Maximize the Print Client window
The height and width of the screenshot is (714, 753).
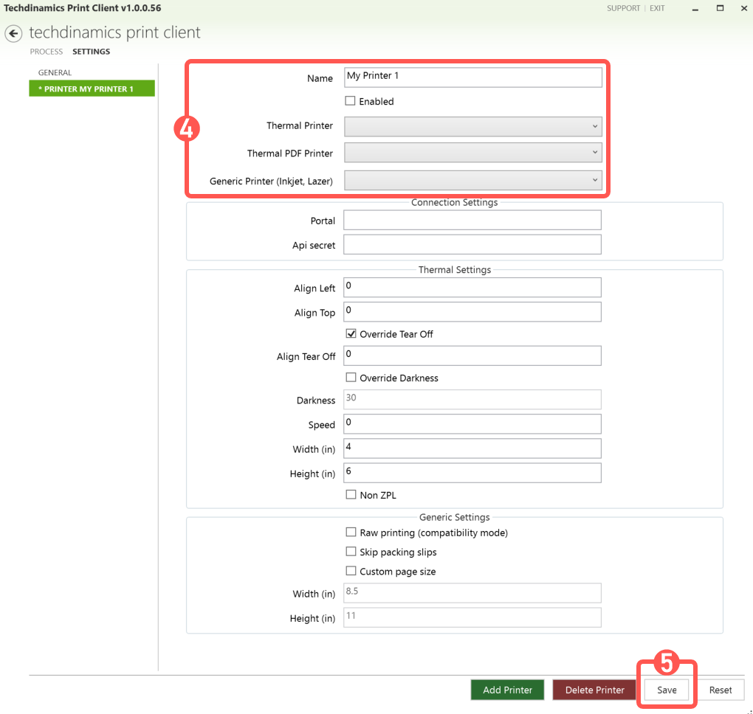tap(720, 8)
